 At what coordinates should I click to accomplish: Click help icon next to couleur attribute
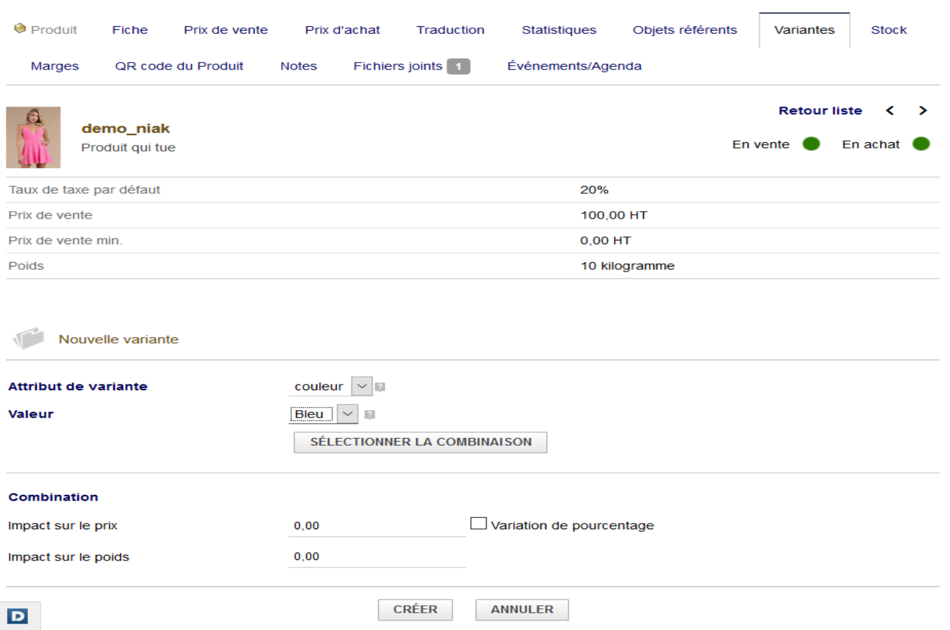[380, 386]
